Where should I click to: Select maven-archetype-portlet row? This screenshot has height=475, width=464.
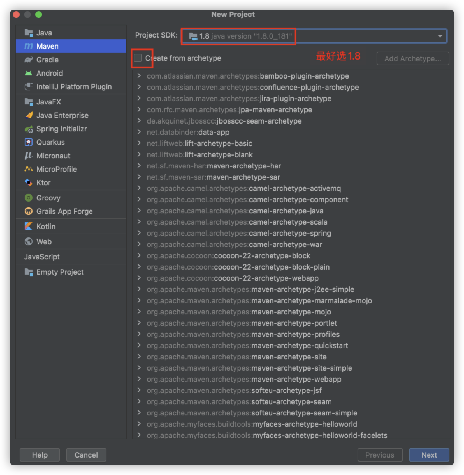tap(291, 323)
